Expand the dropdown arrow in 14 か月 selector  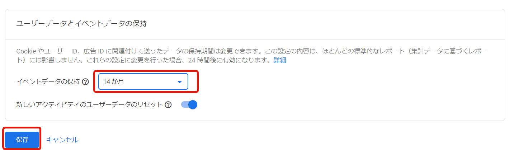tap(180, 82)
